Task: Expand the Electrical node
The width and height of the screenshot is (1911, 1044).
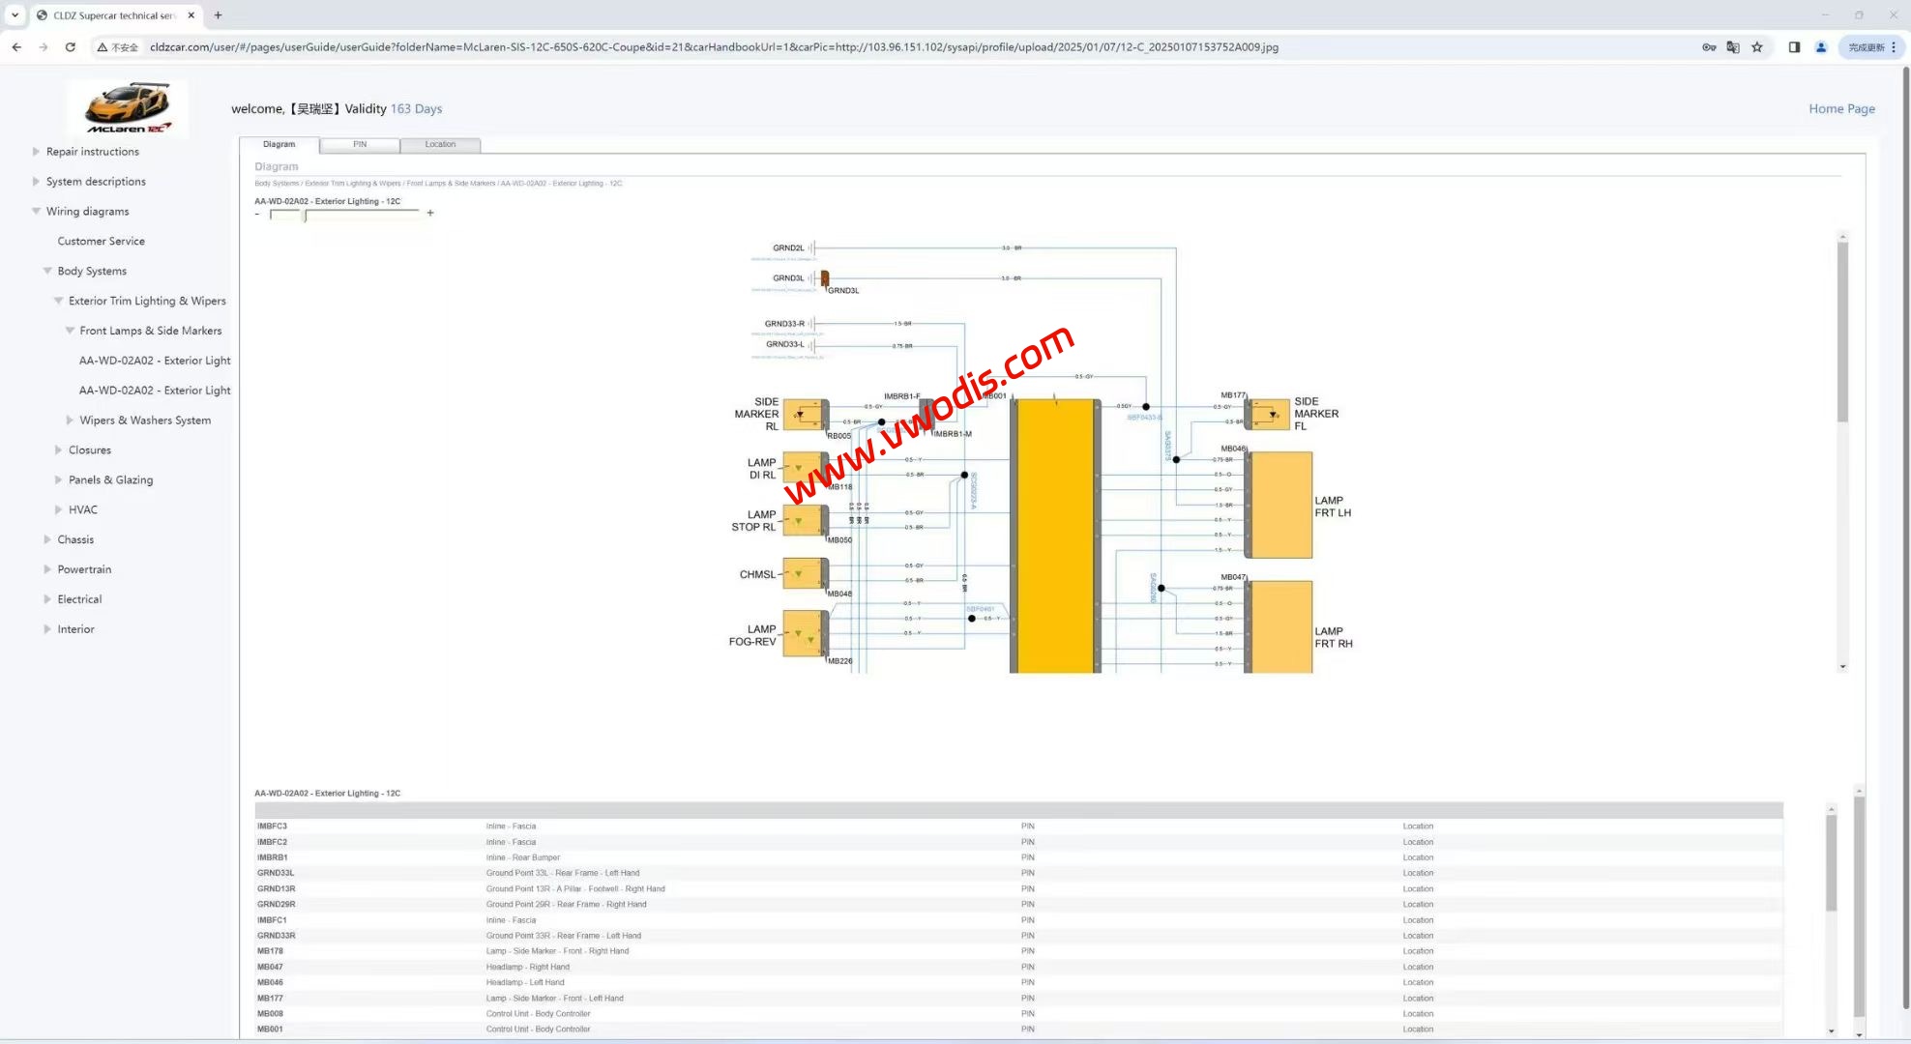Action: coord(47,599)
